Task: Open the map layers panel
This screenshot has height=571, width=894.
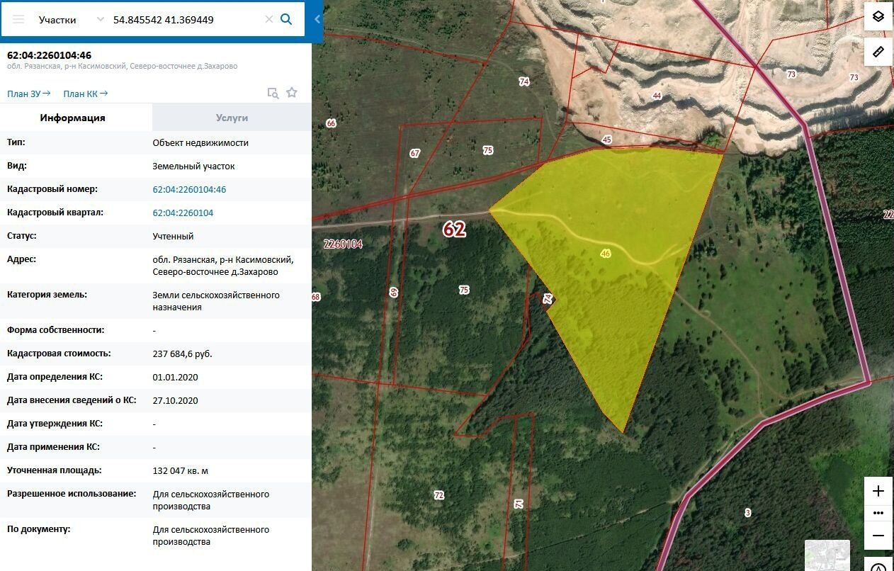Action: (878, 16)
